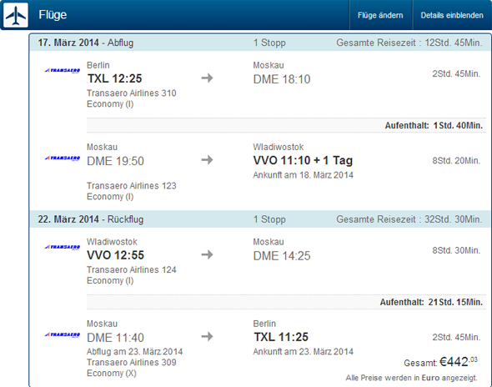Click arrow between TXL 12:25 and DME 18:10

[x=207, y=78]
